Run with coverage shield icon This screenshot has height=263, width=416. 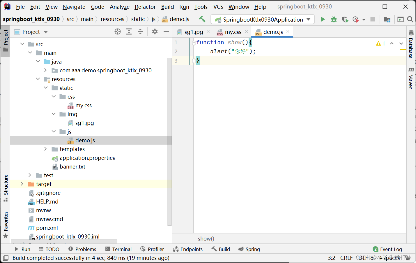pos(345,19)
